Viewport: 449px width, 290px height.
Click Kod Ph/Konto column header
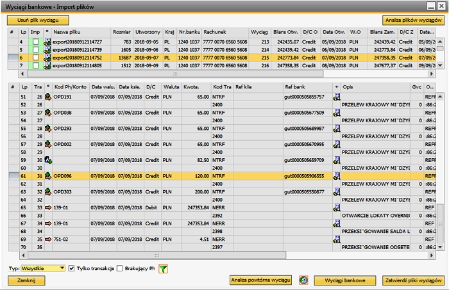[x=71, y=87]
